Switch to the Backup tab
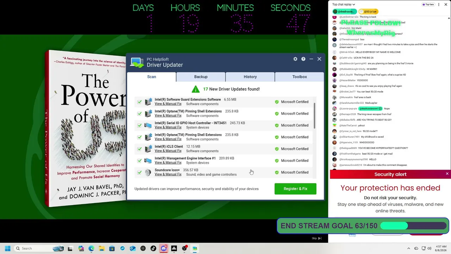Image resolution: width=451 pixels, height=254 pixels. 201,77
